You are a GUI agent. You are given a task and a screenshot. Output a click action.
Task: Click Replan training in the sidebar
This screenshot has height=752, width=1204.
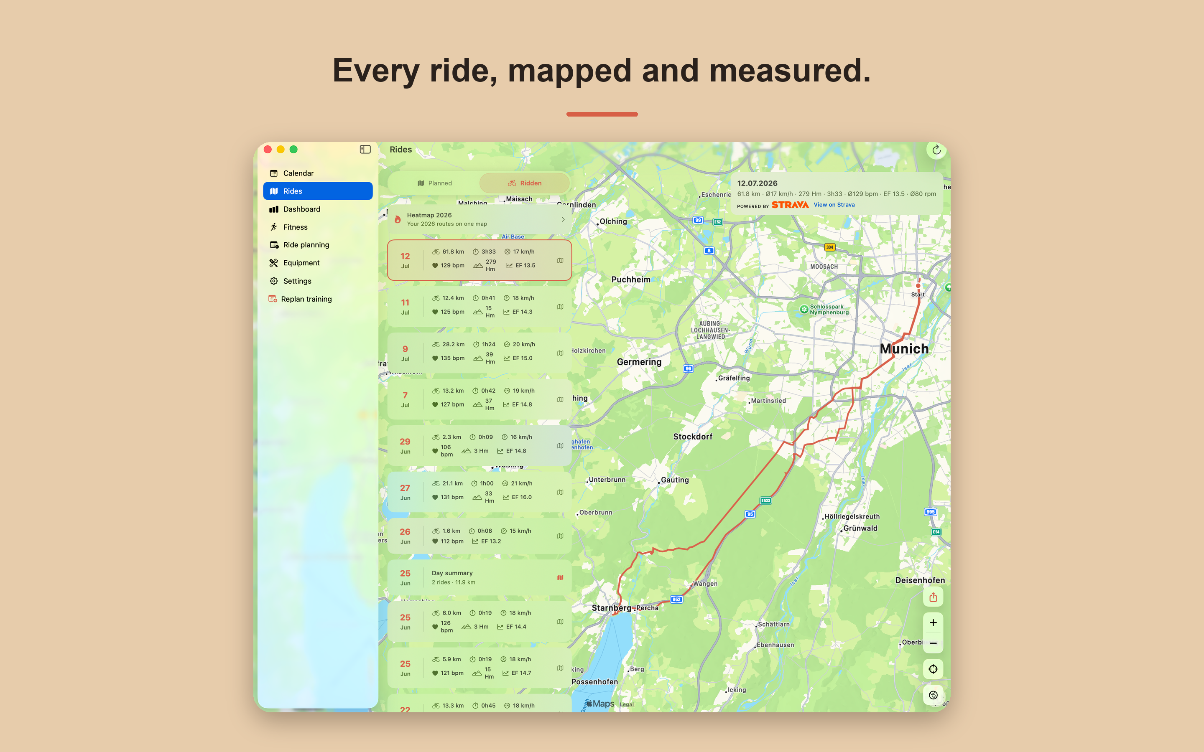point(317,299)
